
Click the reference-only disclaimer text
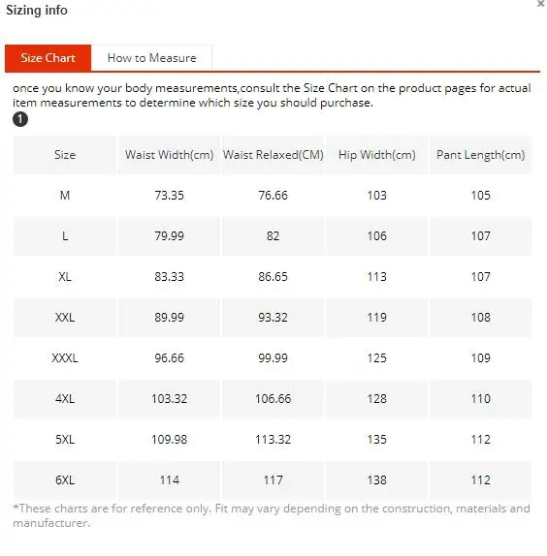pyautogui.click(x=272, y=515)
